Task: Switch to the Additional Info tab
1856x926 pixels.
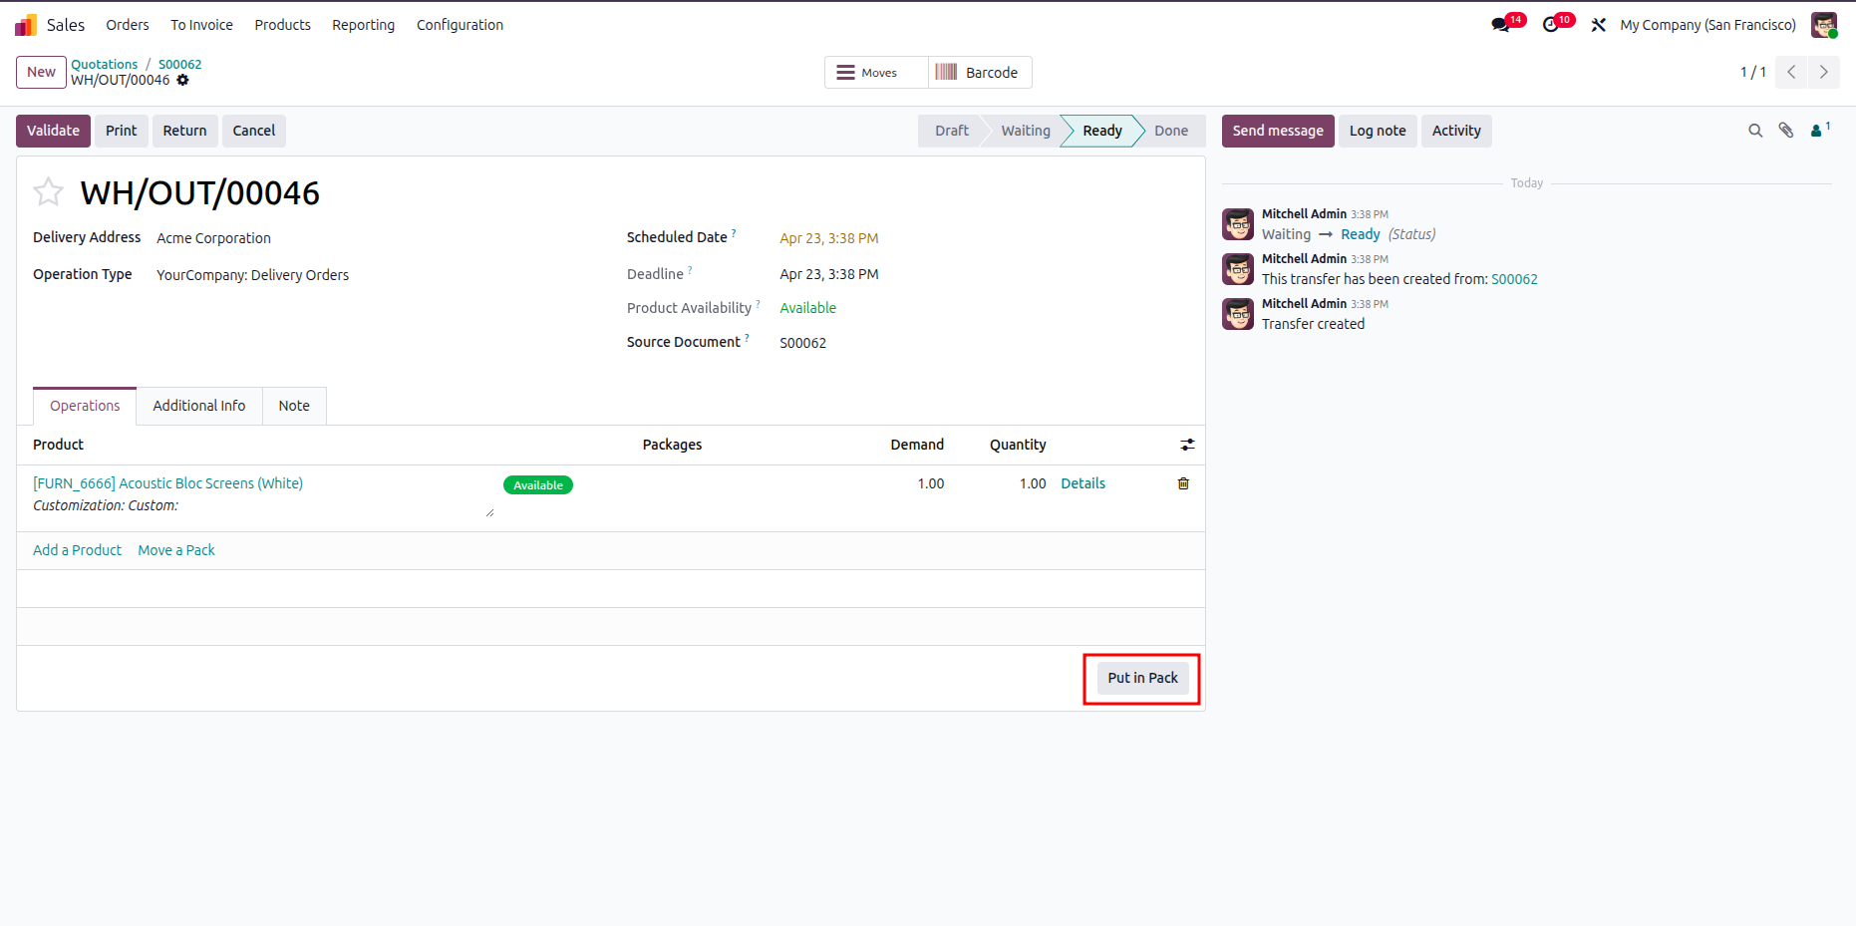Action: (199, 406)
